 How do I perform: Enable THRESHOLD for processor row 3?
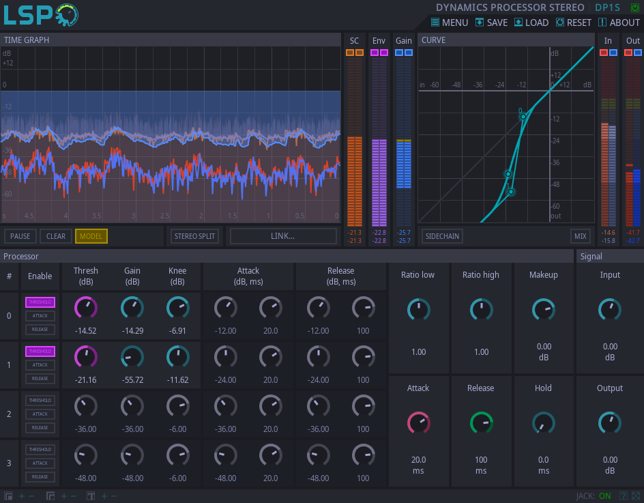40,450
